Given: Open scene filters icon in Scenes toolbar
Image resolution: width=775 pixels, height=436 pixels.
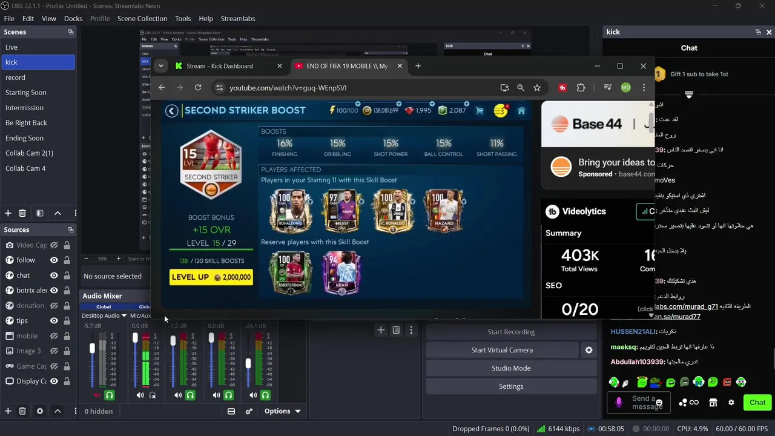Looking at the screenshot, I should (x=40, y=213).
